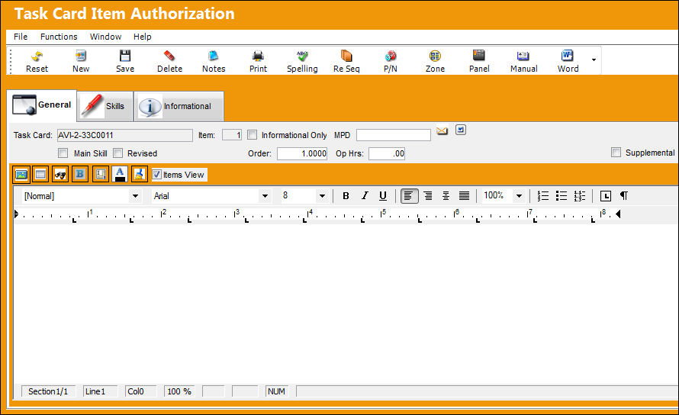
Task: Uncheck the Items View checkbox
Action: coord(156,175)
